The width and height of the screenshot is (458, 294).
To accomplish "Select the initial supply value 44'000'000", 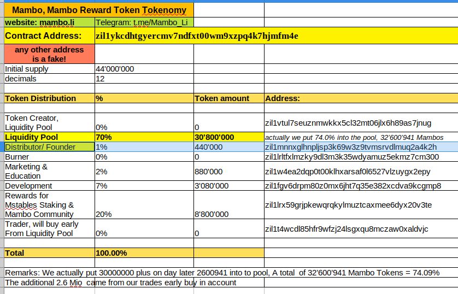I will (115, 69).
